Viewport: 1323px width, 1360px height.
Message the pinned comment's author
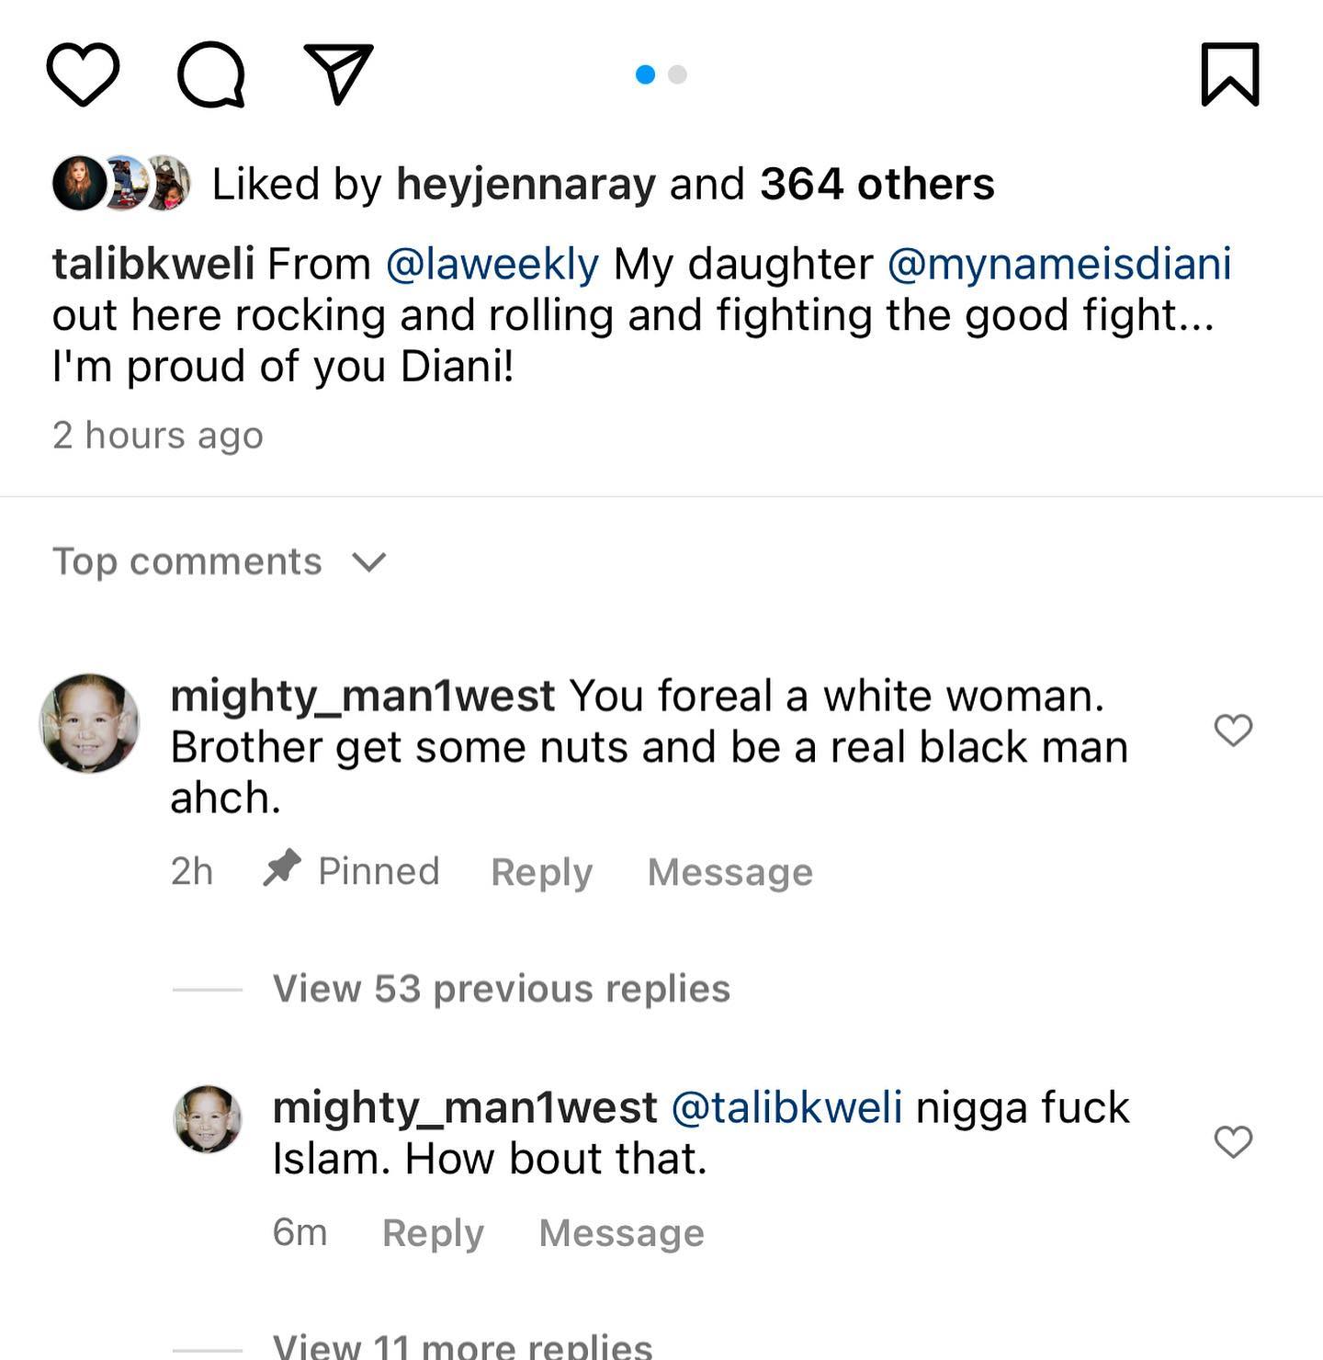tap(729, 872)
